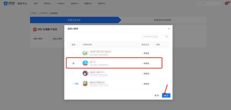This screenshot has height=110, width=231.
Task: Click the 报名状态 column header
Action: coord(146,45)
